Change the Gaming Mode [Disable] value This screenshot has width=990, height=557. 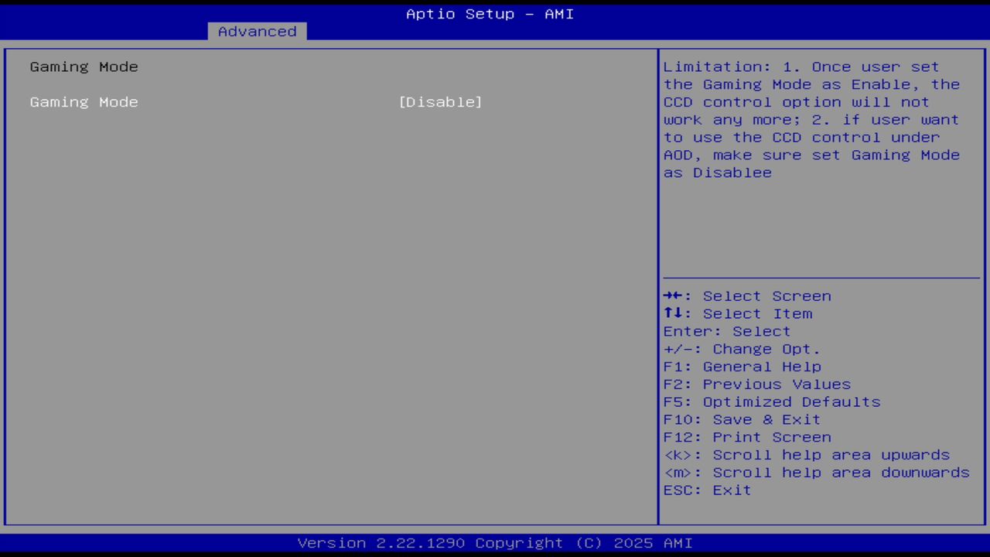pyautogui.click(x=440, y=102)
